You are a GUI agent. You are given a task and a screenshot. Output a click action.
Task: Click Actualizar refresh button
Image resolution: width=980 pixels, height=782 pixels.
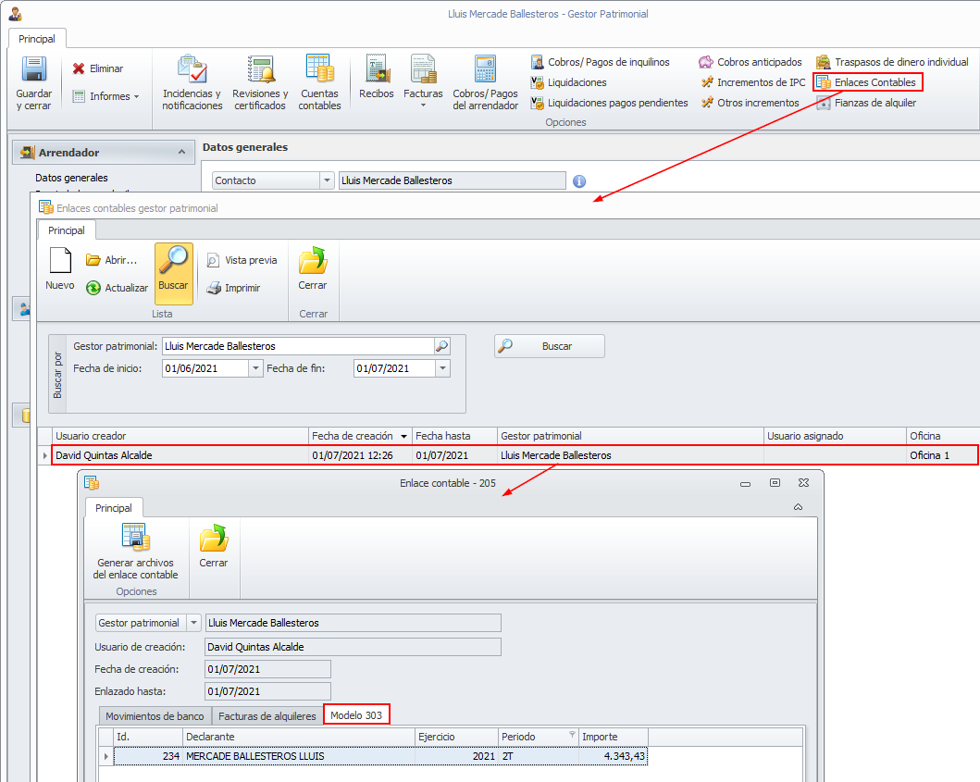point(117,288)
